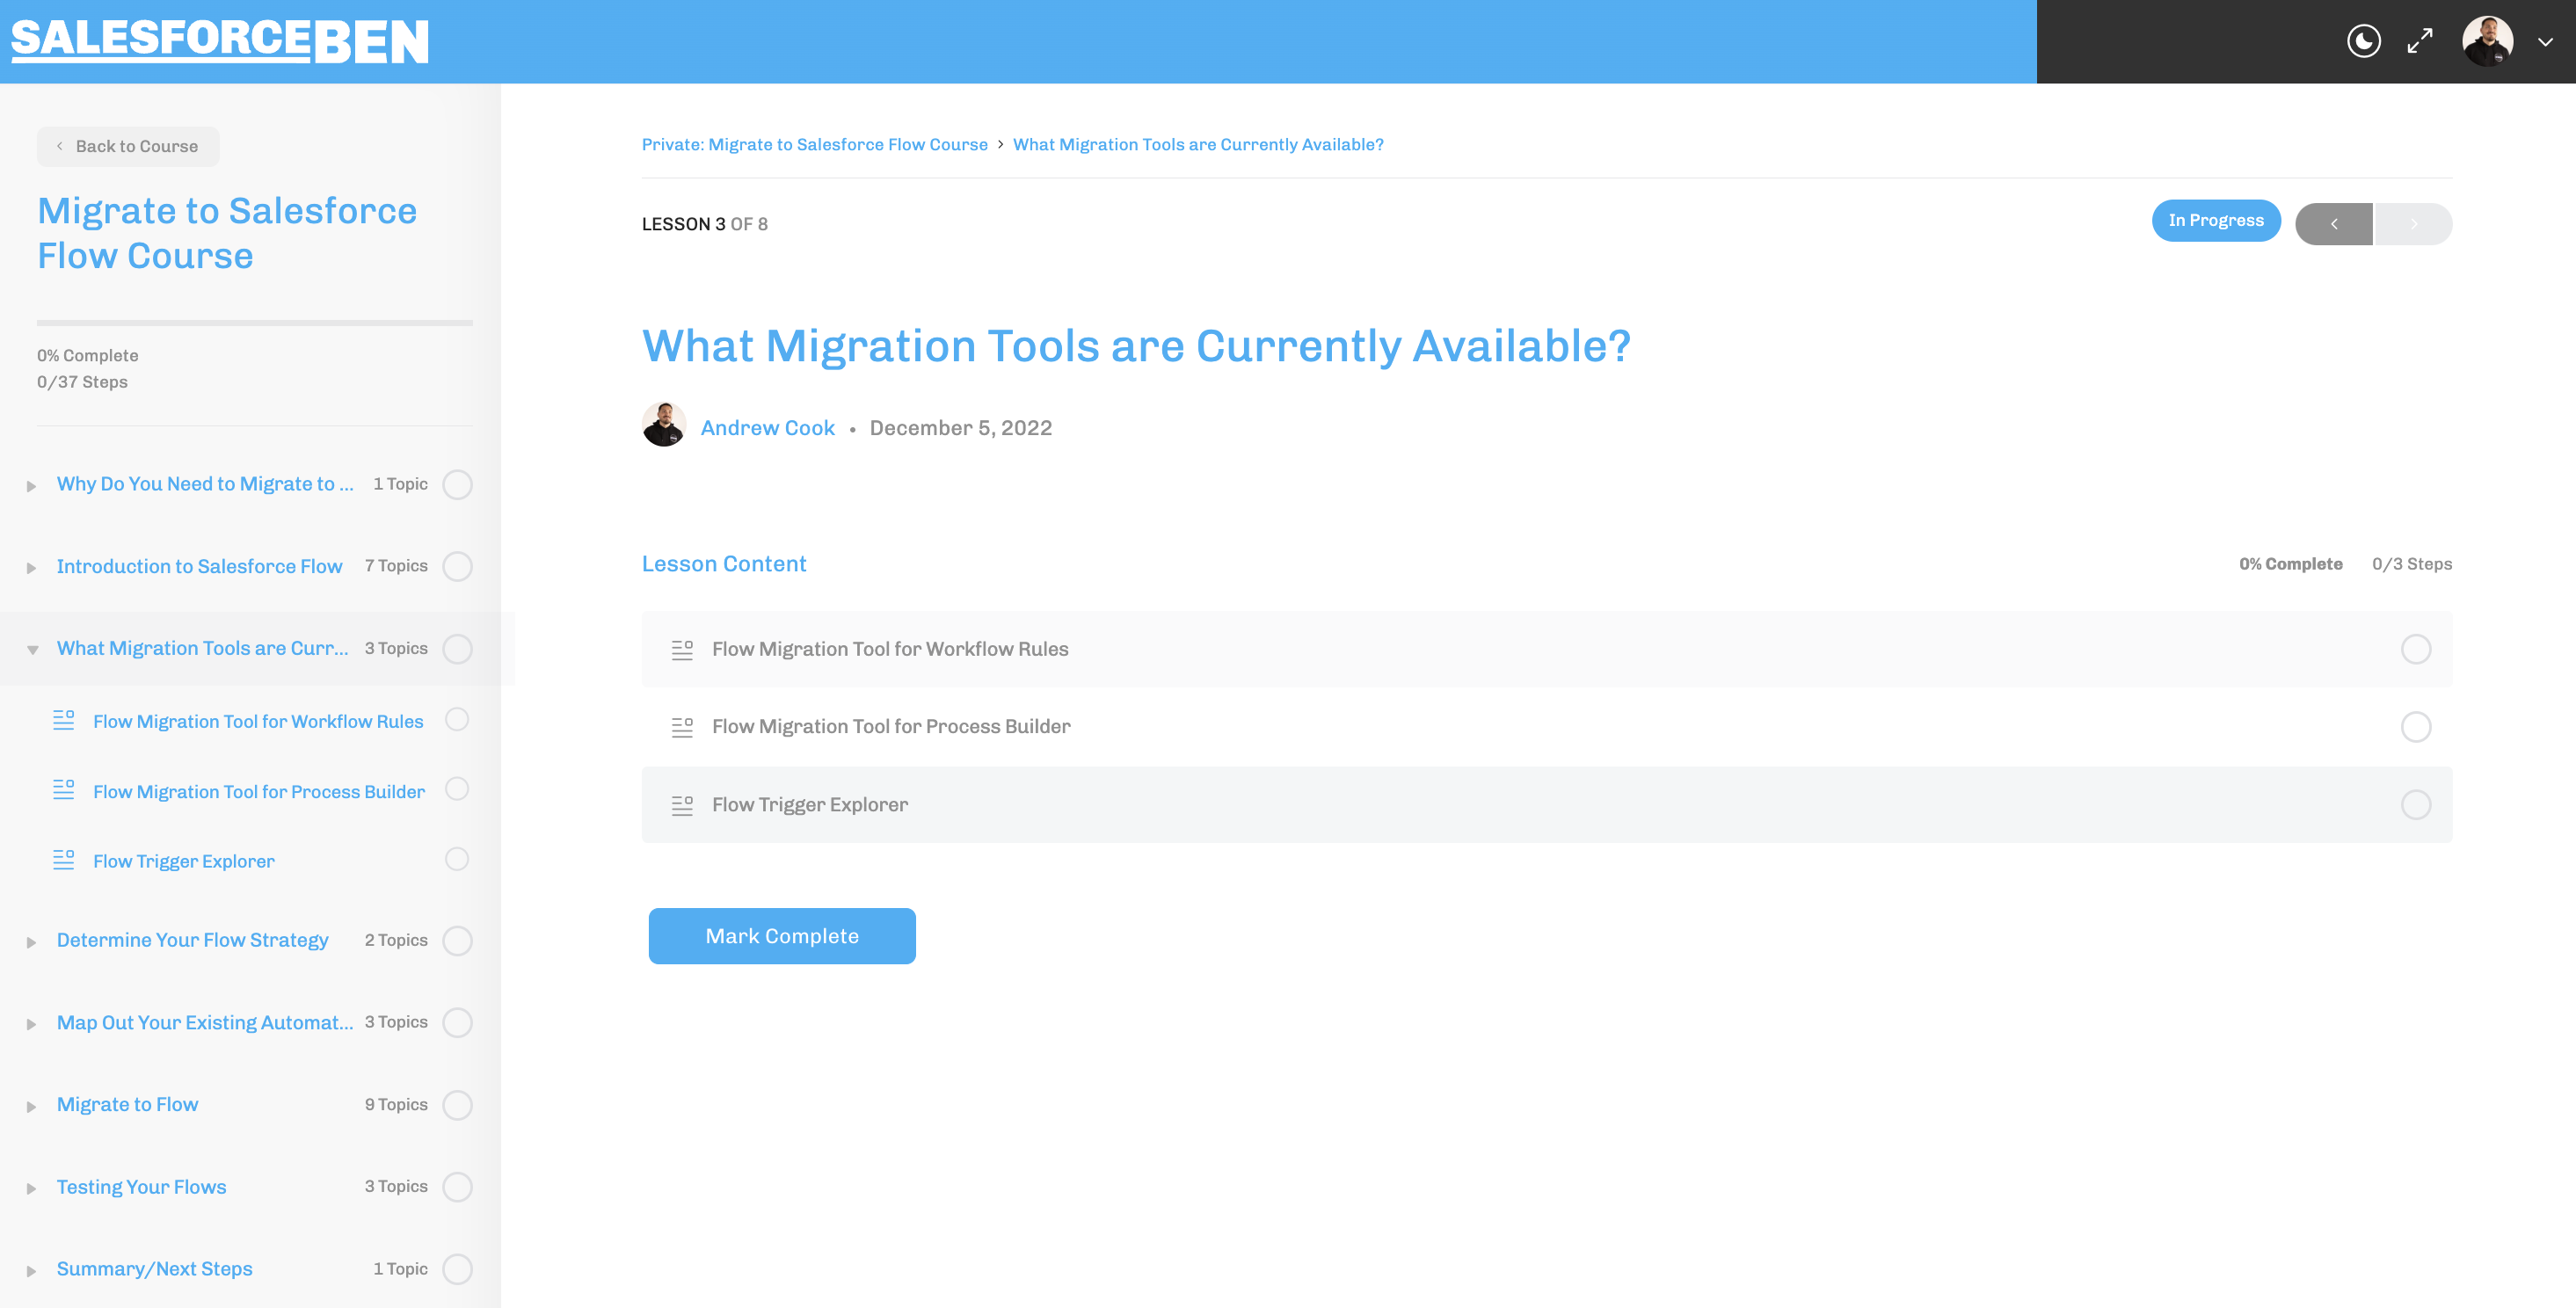This screenshot has height=1308, width=2576.
Task: Click the previous lesson navigation arrow icon
Action: click(2334, 222)
